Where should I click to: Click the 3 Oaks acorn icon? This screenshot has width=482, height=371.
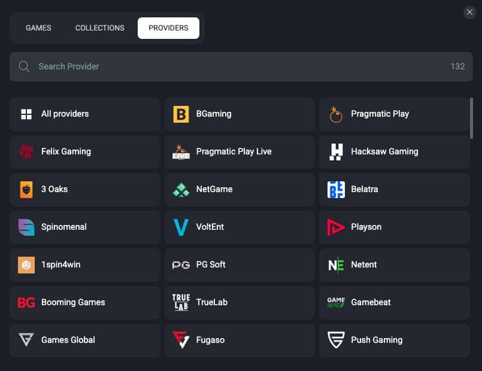tap(26, 189)
